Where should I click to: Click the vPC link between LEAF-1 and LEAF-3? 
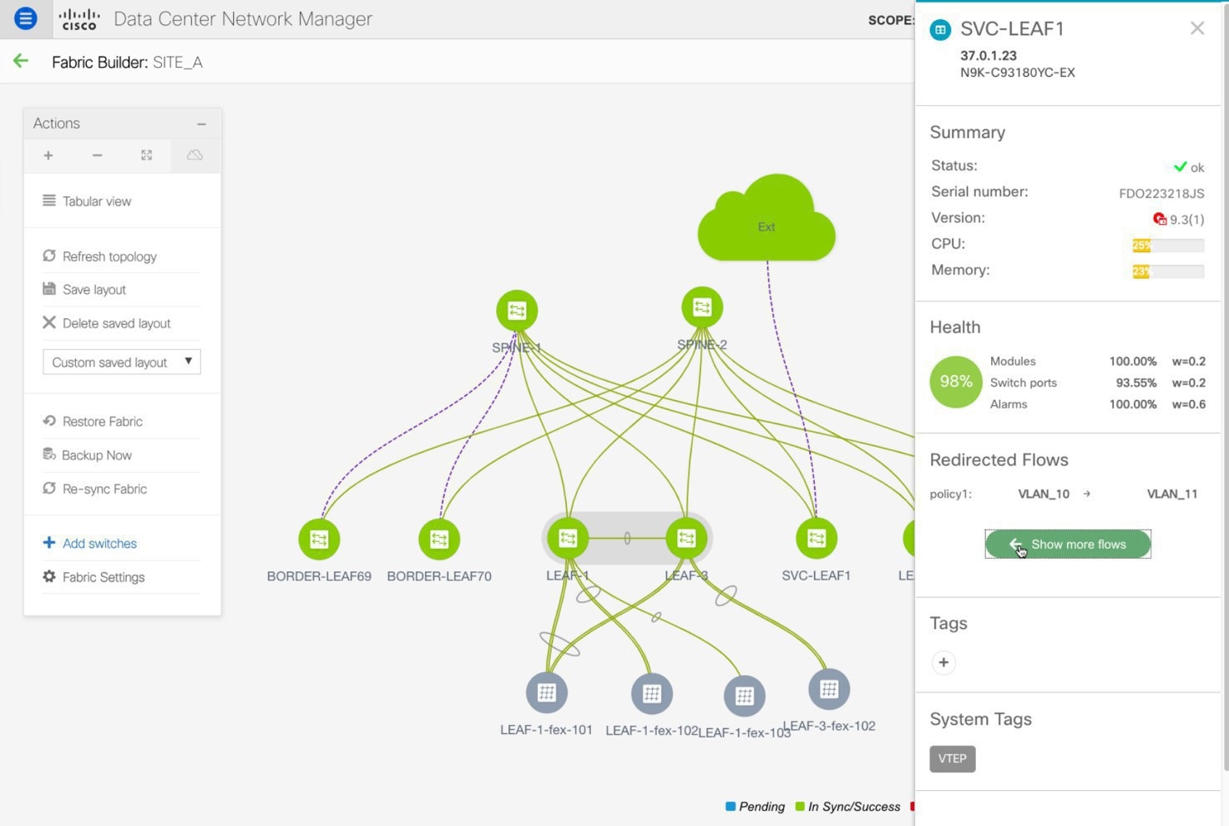click(627, 539)
